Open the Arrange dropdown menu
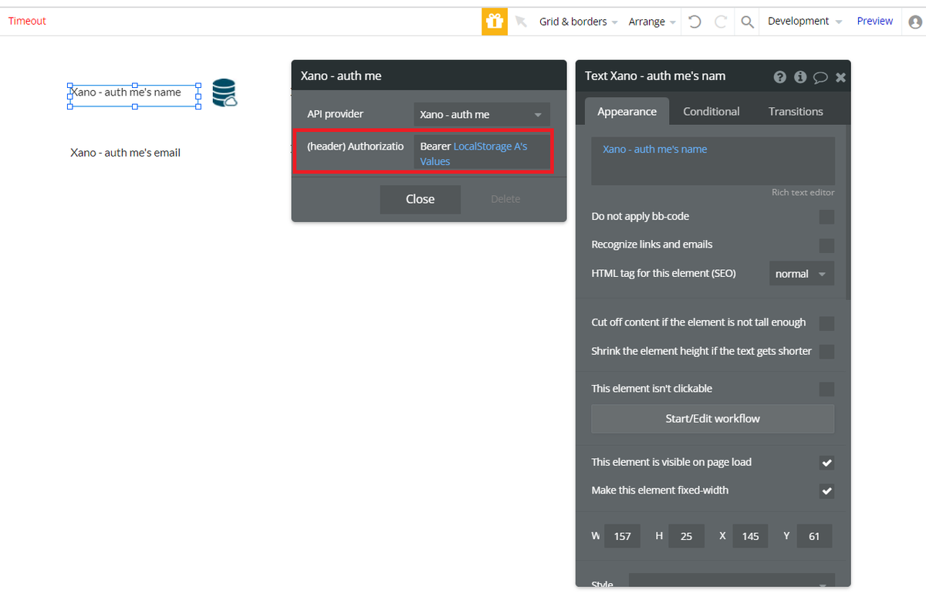926x607 pixels. (x=652, y=22)
